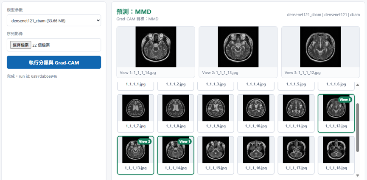
Task: Select thumbnail 1_1_1_16.jpg
Action: 256,155
